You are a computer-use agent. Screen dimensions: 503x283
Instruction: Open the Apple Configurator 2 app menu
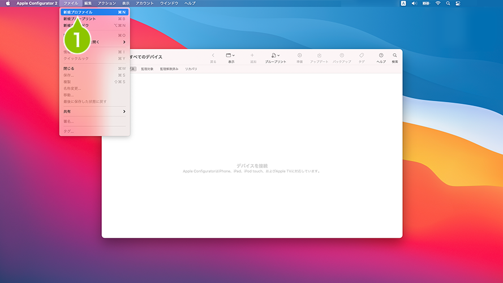(37, 3)
